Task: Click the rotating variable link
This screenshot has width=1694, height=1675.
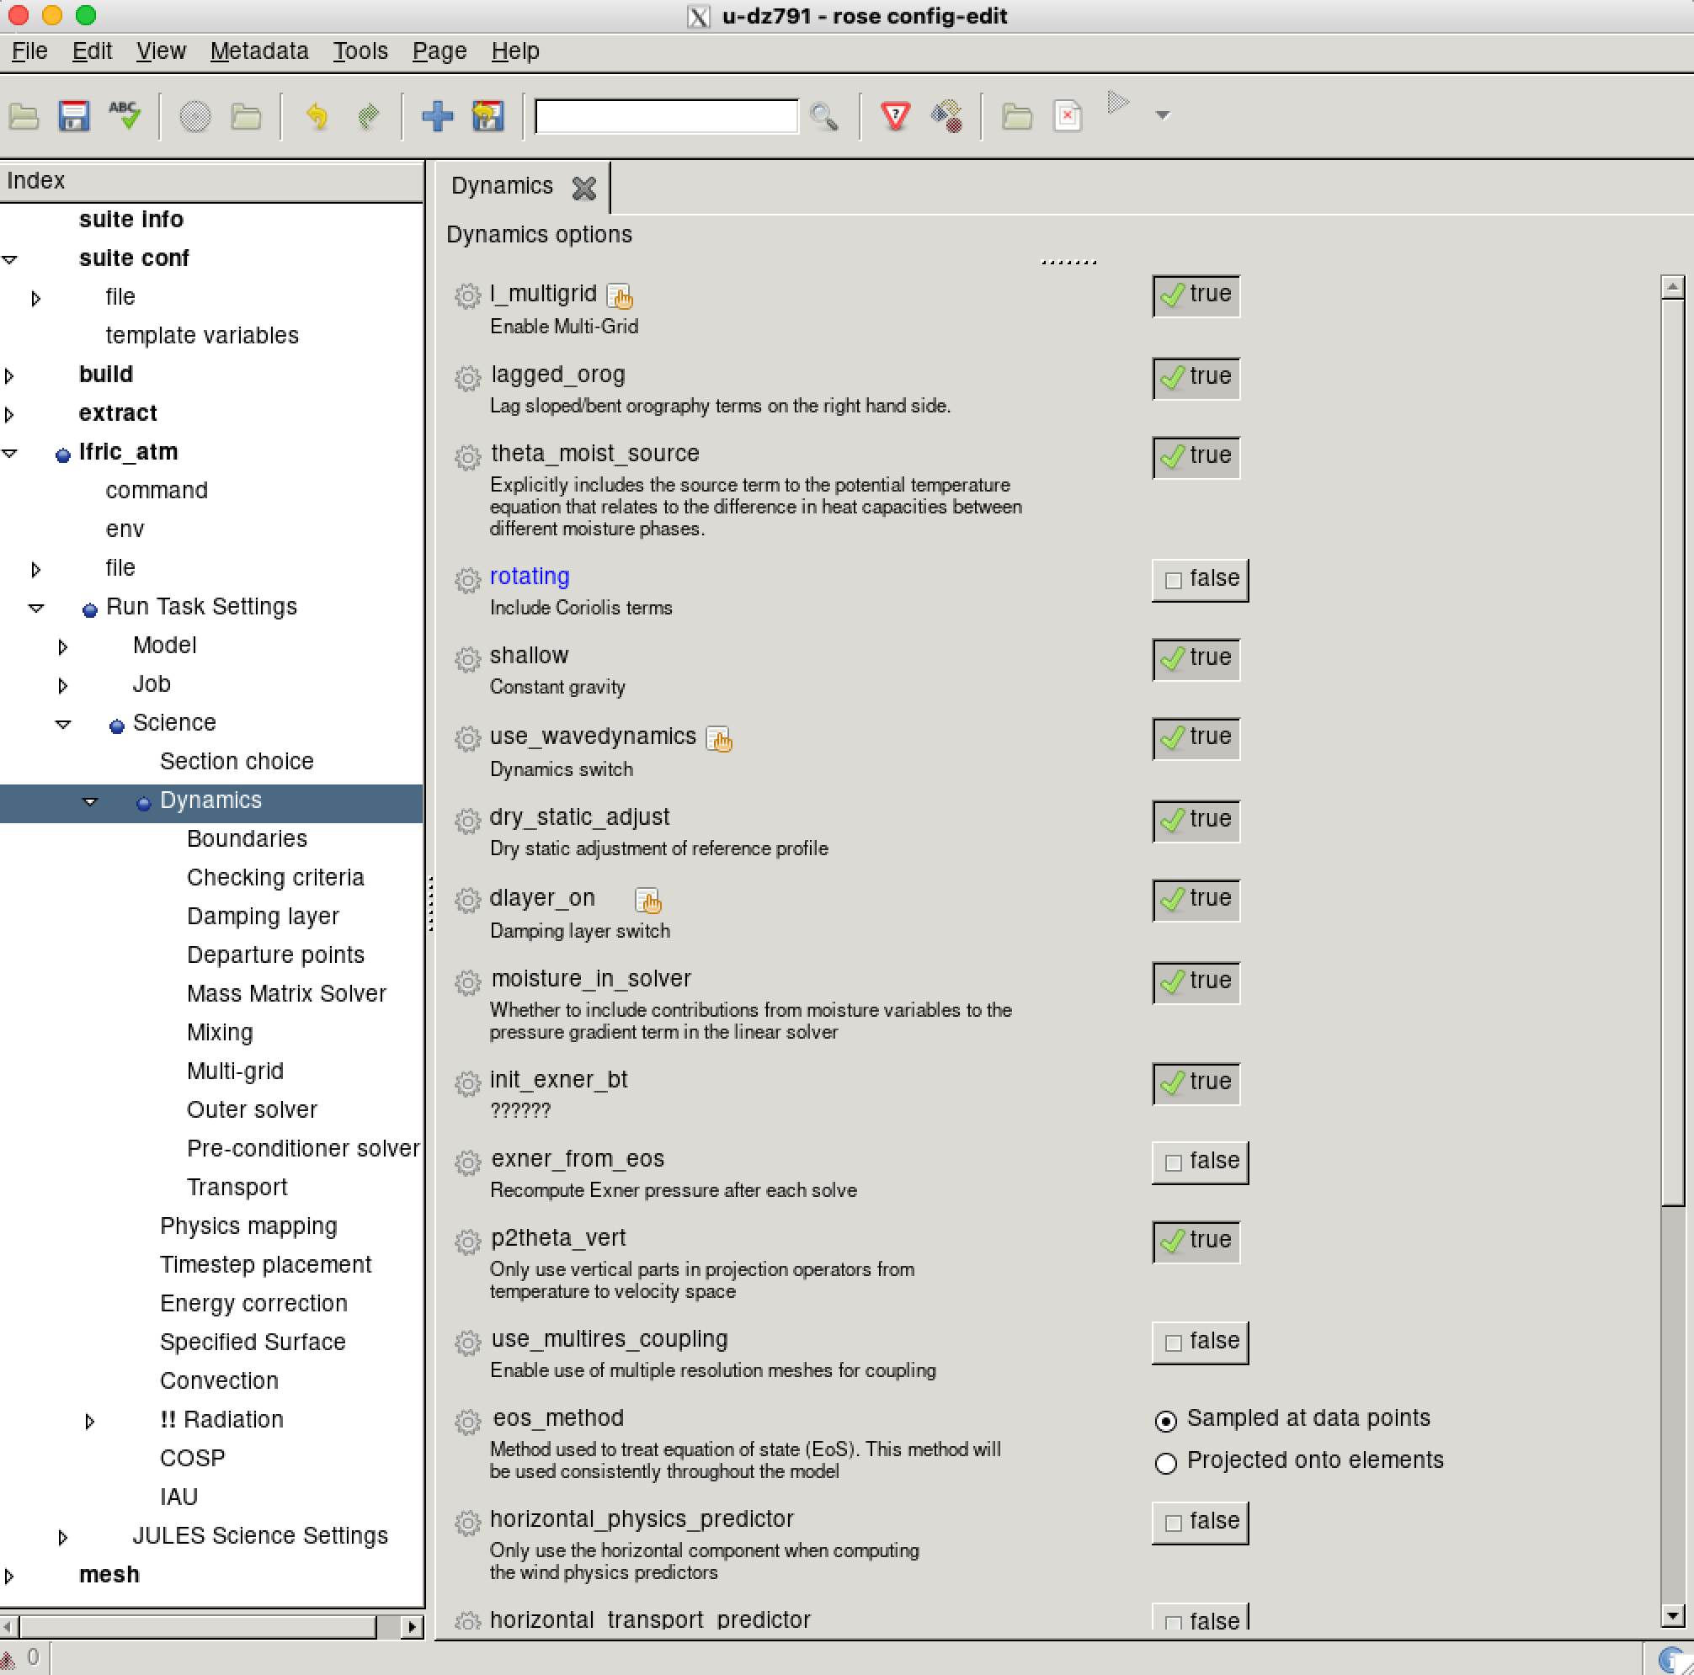Action: click(529, 576)
